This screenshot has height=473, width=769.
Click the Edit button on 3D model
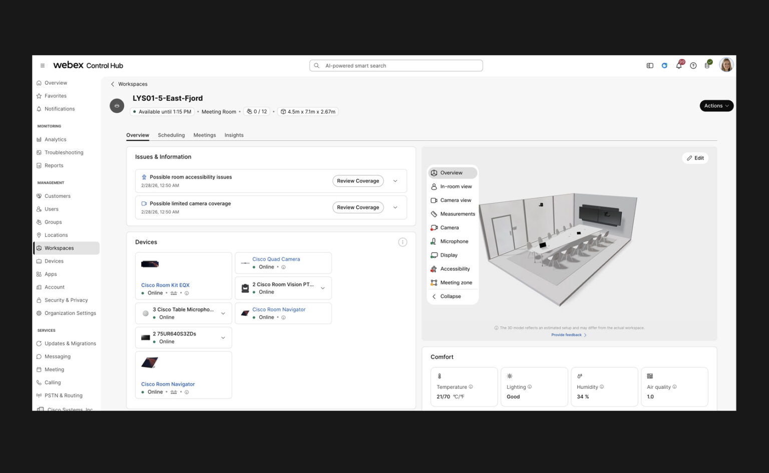pyautogui.click(x=695, y=158)
